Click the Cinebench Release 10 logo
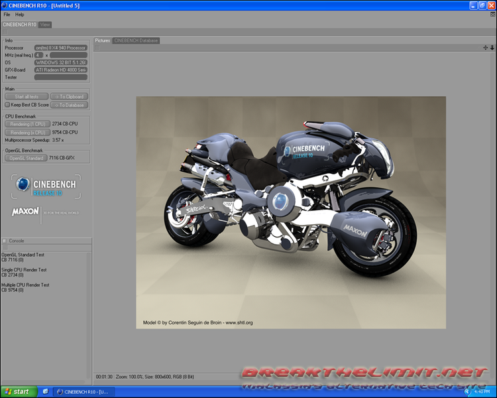 [46, 186]
